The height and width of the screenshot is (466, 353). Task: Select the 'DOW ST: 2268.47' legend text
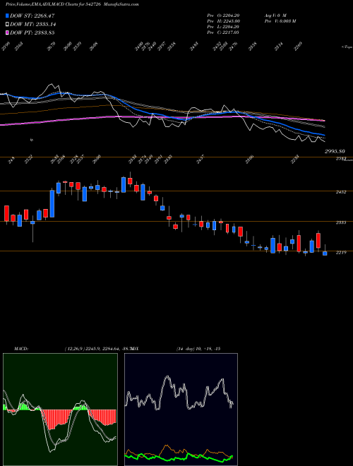click(32, 16)
